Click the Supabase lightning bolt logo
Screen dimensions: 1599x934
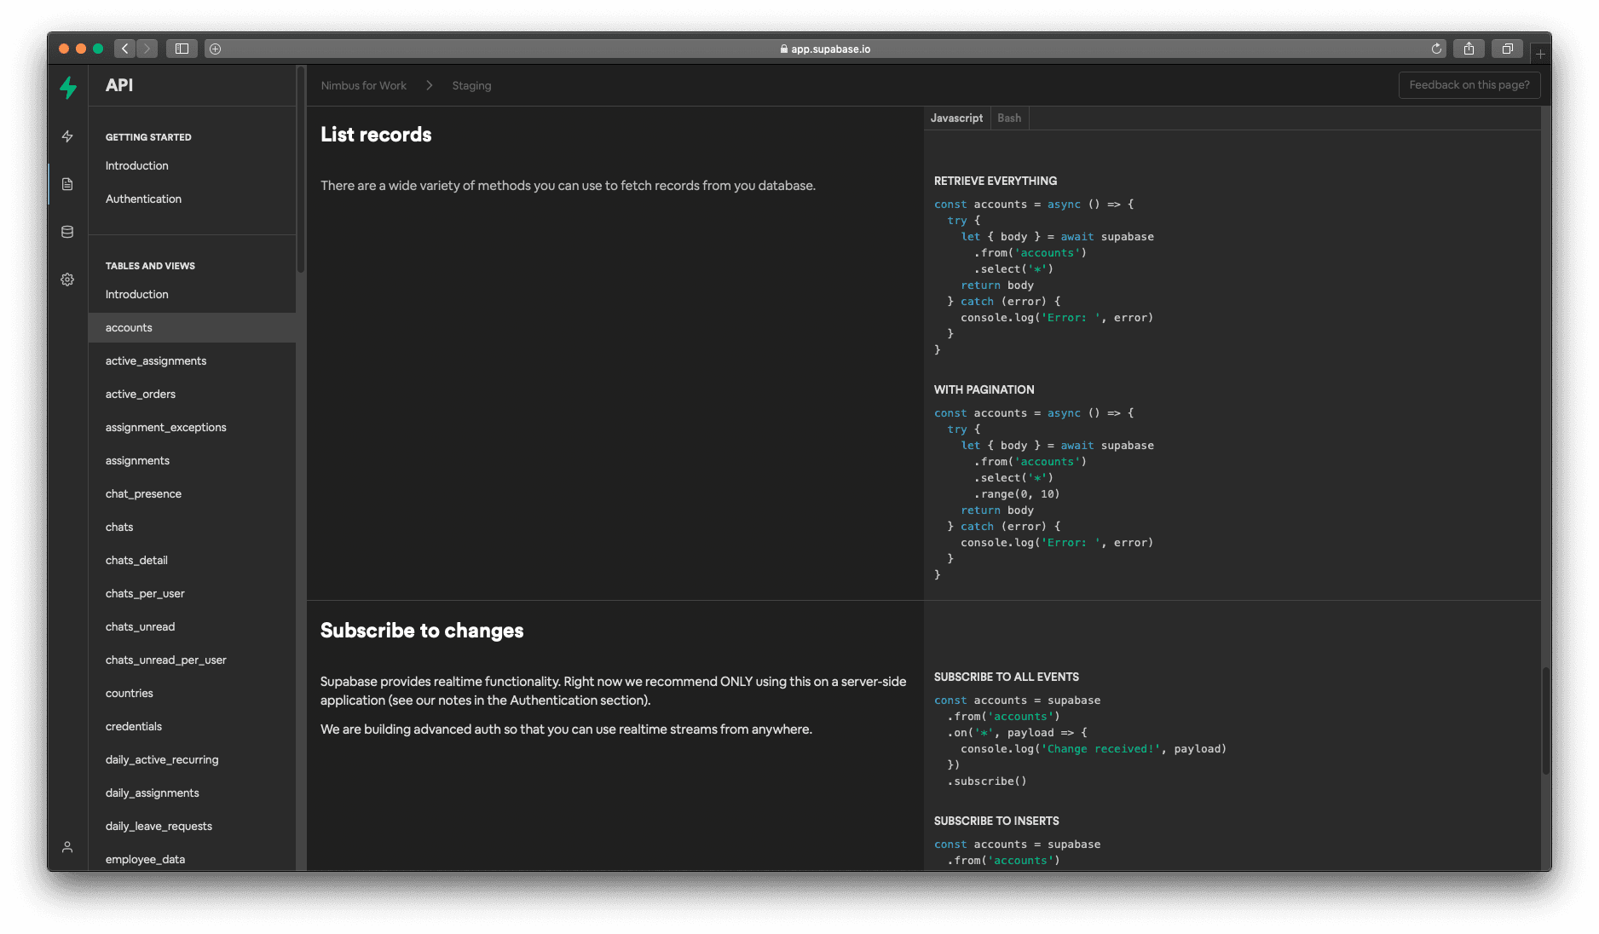68,87
